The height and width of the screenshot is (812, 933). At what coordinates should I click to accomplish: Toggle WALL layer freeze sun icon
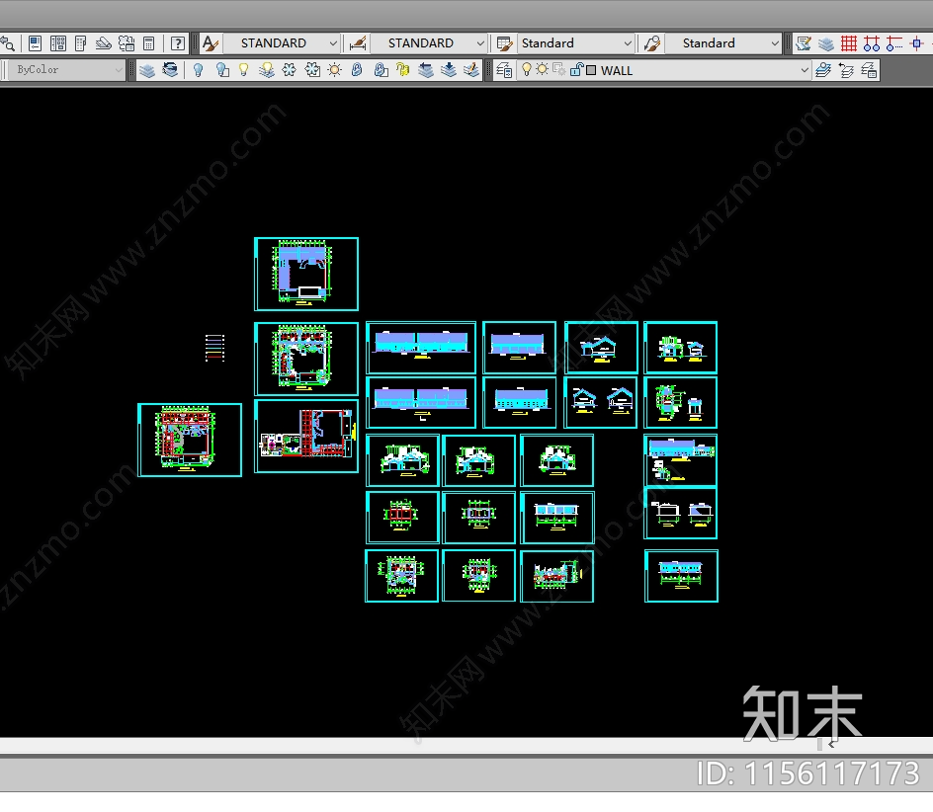click(x=542, y=69)
